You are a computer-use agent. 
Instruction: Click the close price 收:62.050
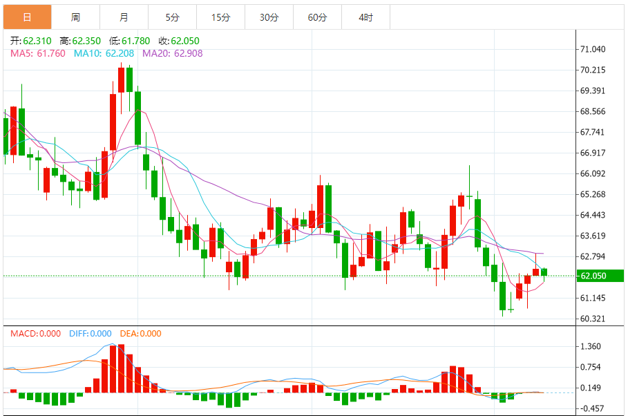click(x=179, y=41)
